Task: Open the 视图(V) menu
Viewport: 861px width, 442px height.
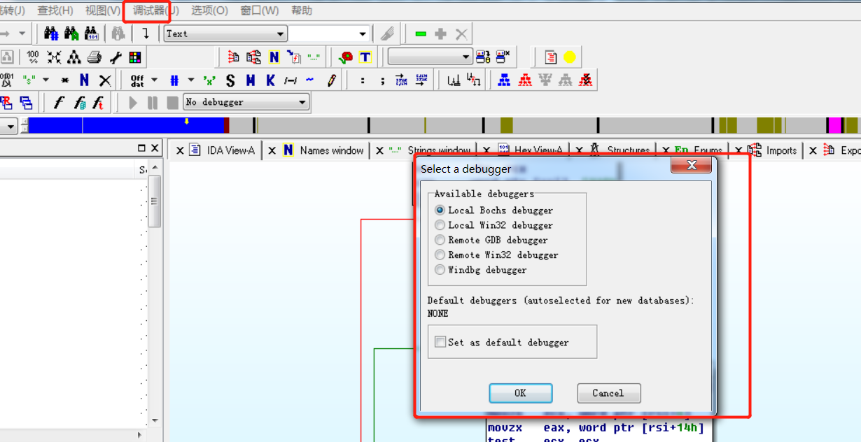Action: [103, 10]
